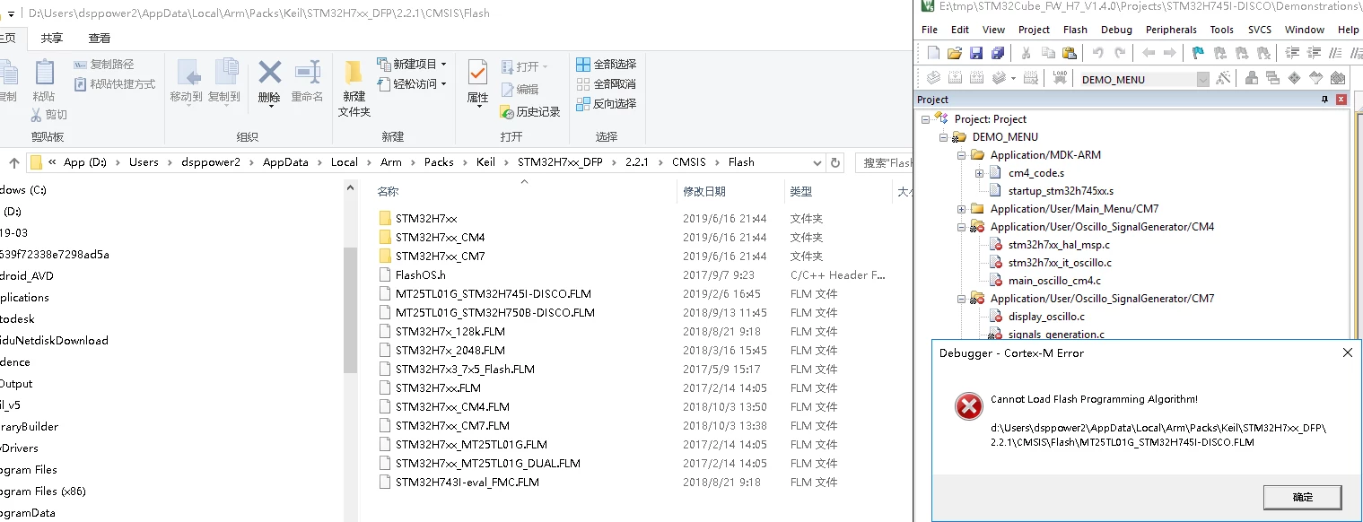Viewport: 1363px width, 522px height.
Task: Click 反向选择 invert selection in Explorer
Action: (606, 104)
